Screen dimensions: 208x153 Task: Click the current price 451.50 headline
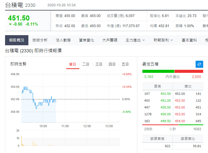[19, 18]
